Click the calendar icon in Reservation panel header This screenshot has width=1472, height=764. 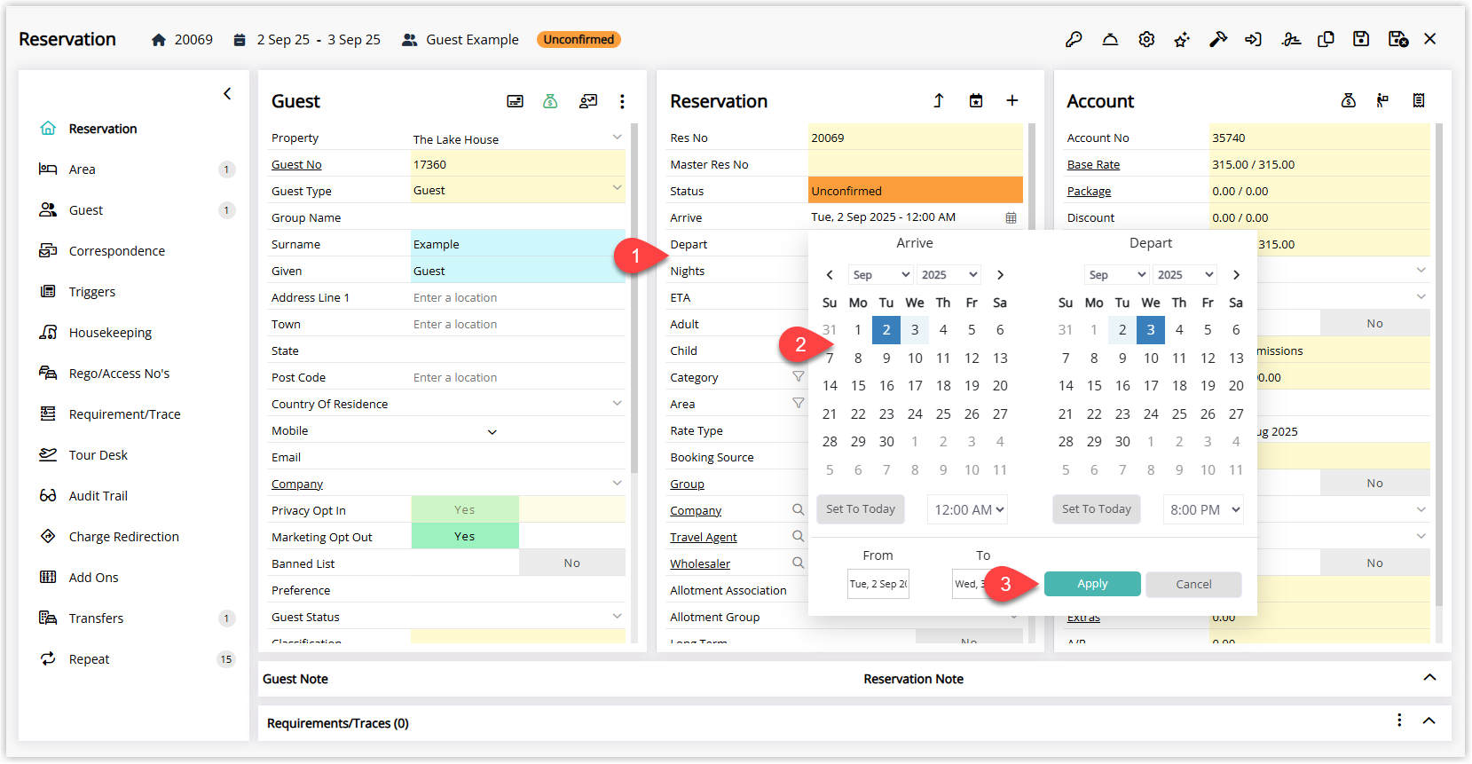(x=976, y=101)
